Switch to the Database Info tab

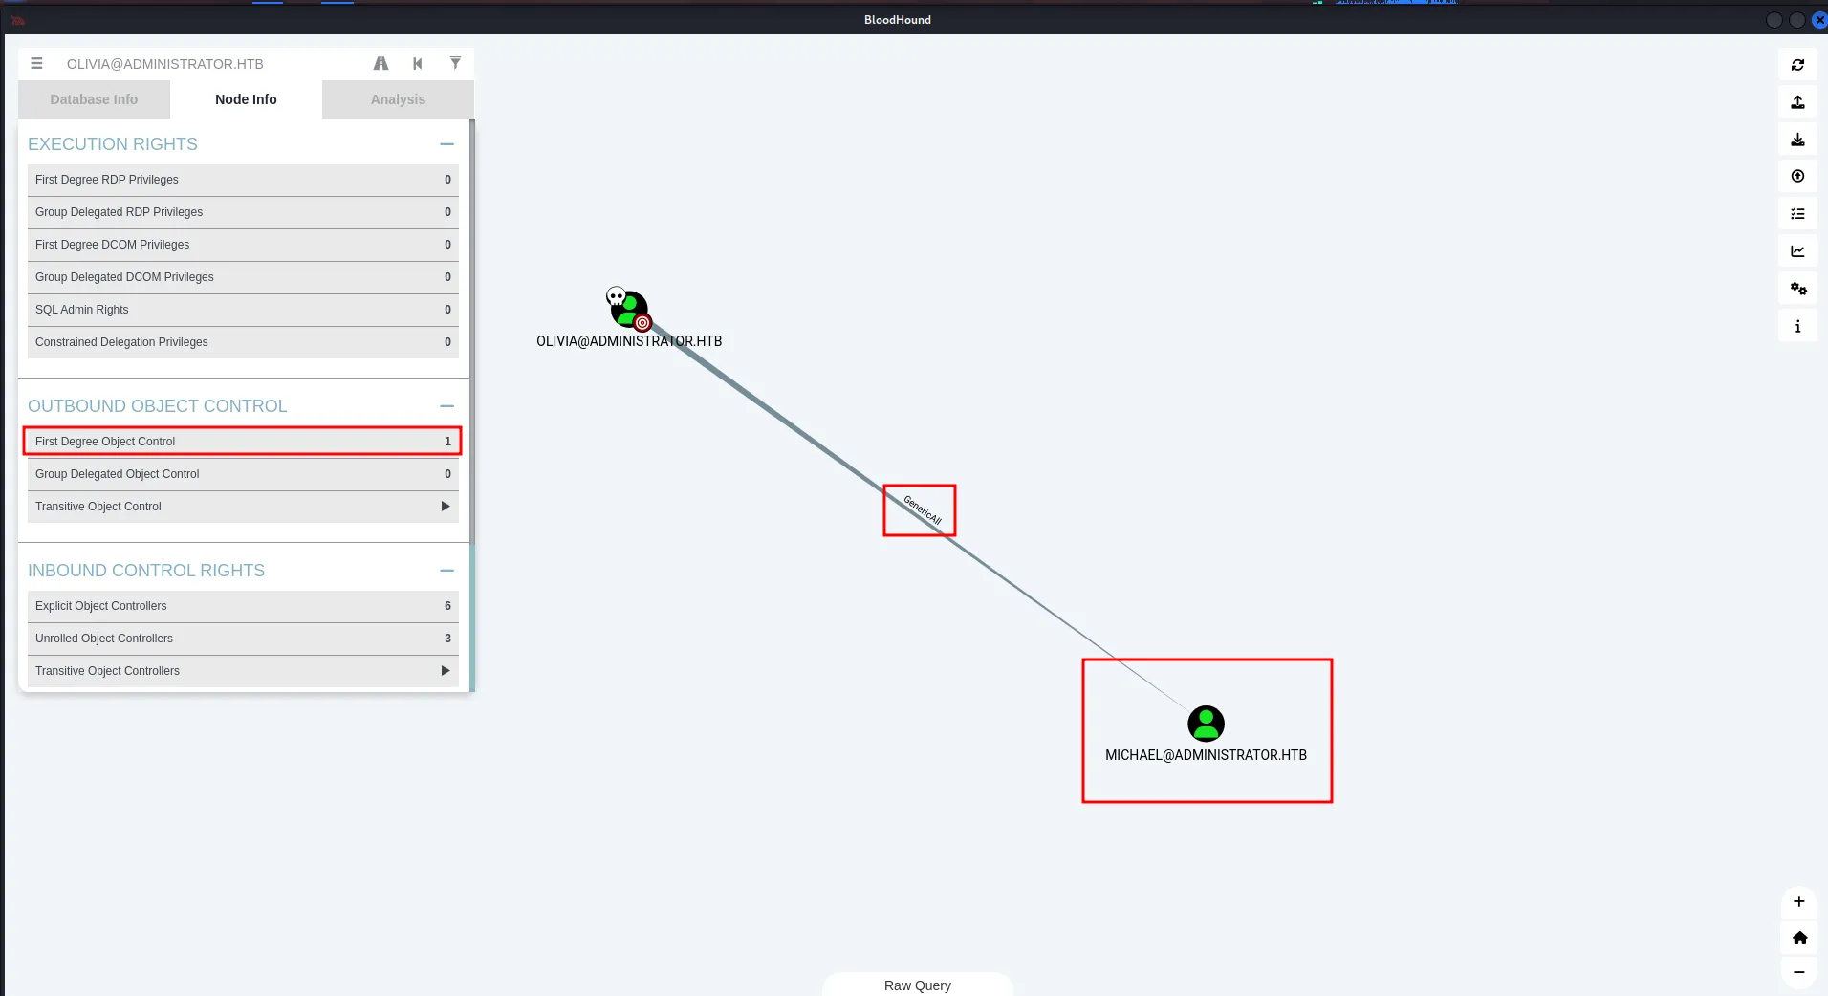(x=94, y=99)
